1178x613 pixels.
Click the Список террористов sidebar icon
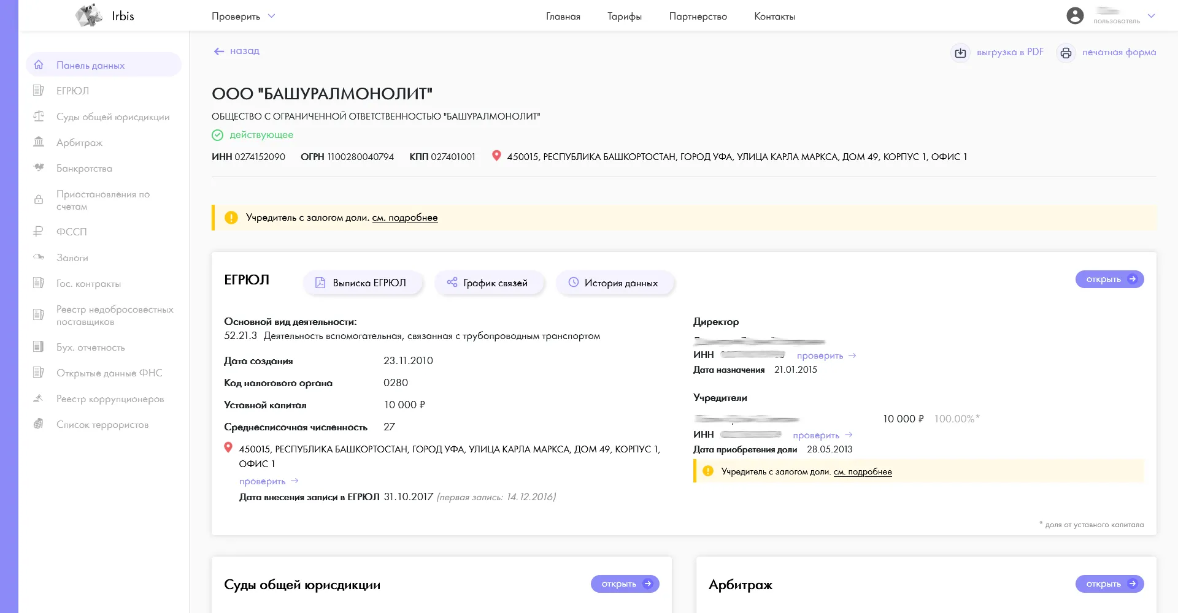(x=38, y=424)
